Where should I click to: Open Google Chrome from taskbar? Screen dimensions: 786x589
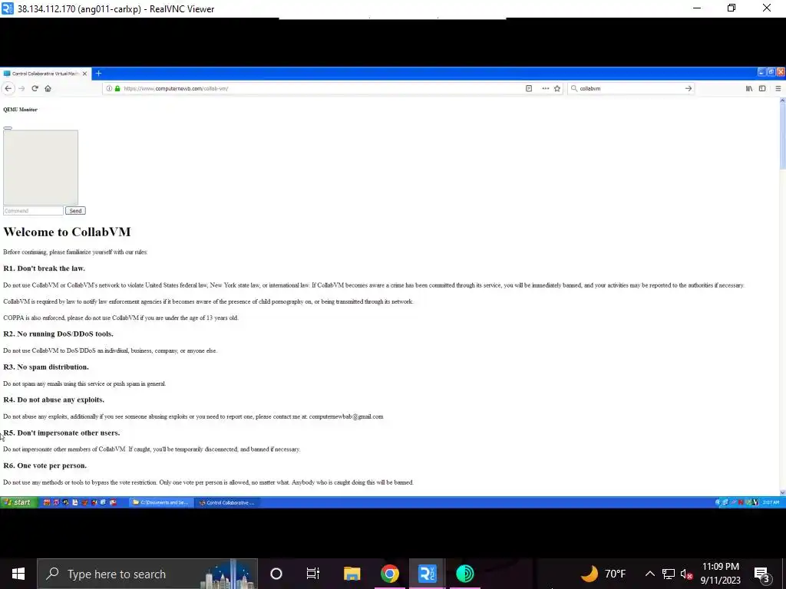click(389, 574)
